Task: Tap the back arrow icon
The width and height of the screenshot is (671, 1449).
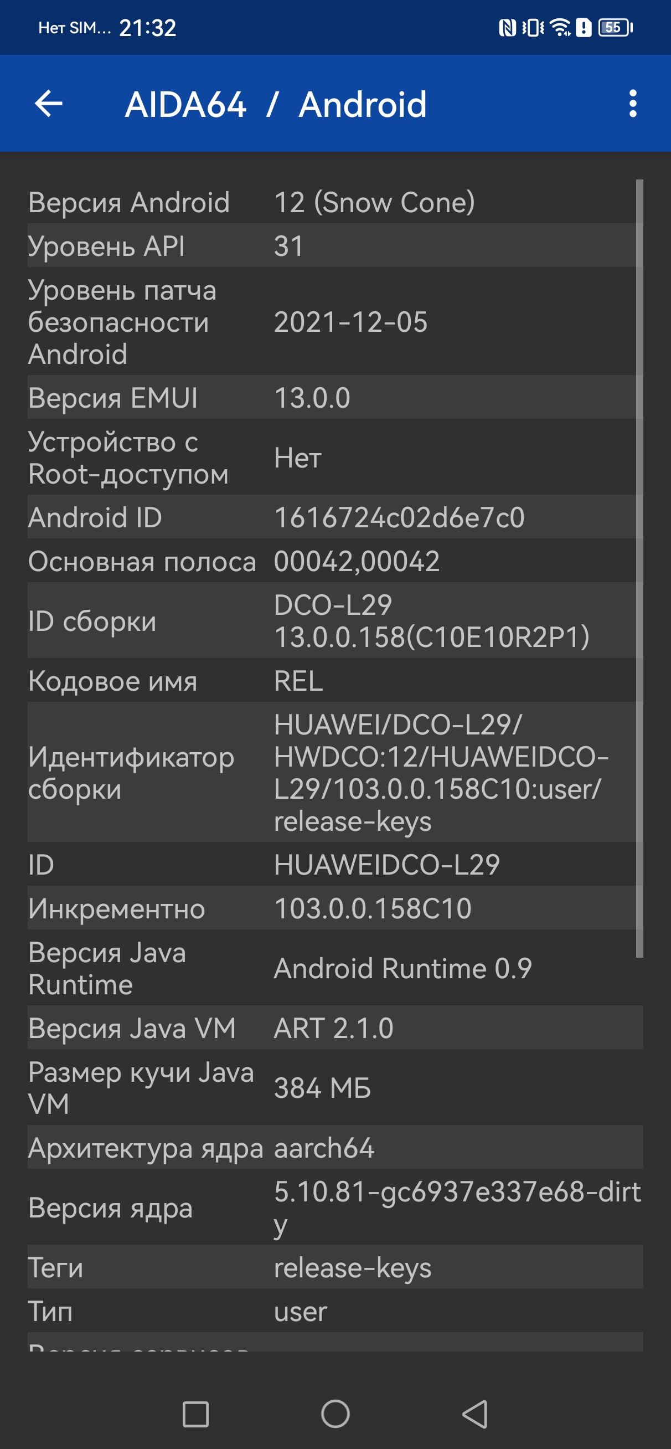Action: [48, 104]
